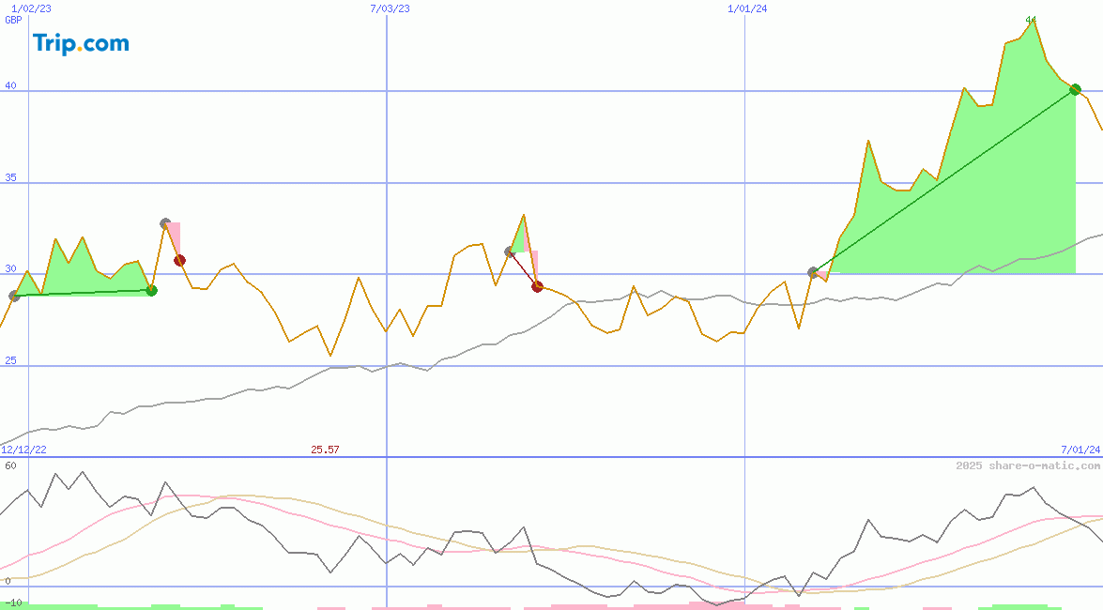The height and width of the screenshot is (610, 1103).
Task: Click the green dot ending the leftmost horizontal trendline
Action: coord(150,291)
